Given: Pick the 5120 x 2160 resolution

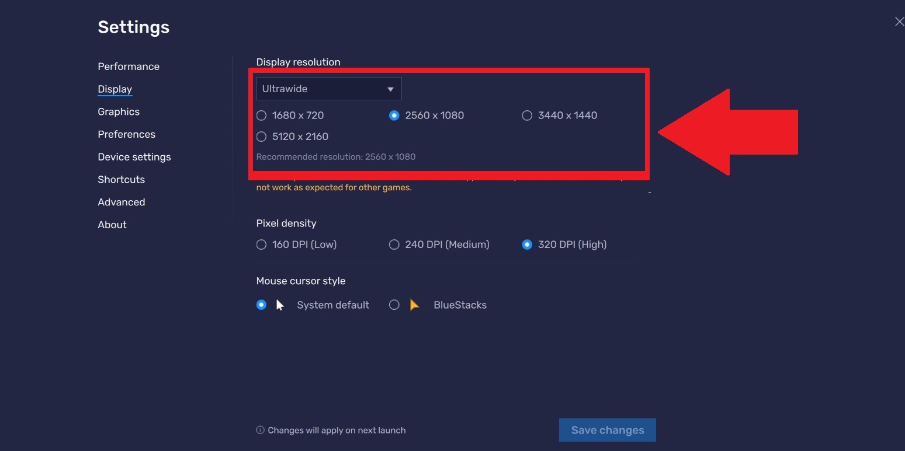Looking at the screenshot, I should (262, 137).
